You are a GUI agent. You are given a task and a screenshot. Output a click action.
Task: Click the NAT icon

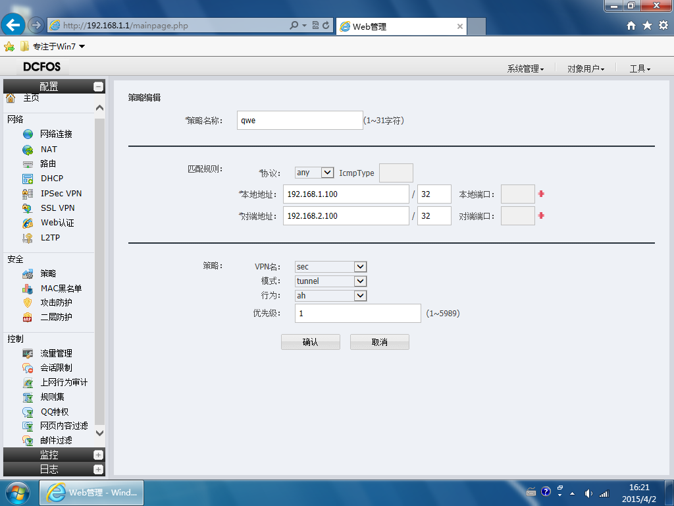[x=28, y=150]
